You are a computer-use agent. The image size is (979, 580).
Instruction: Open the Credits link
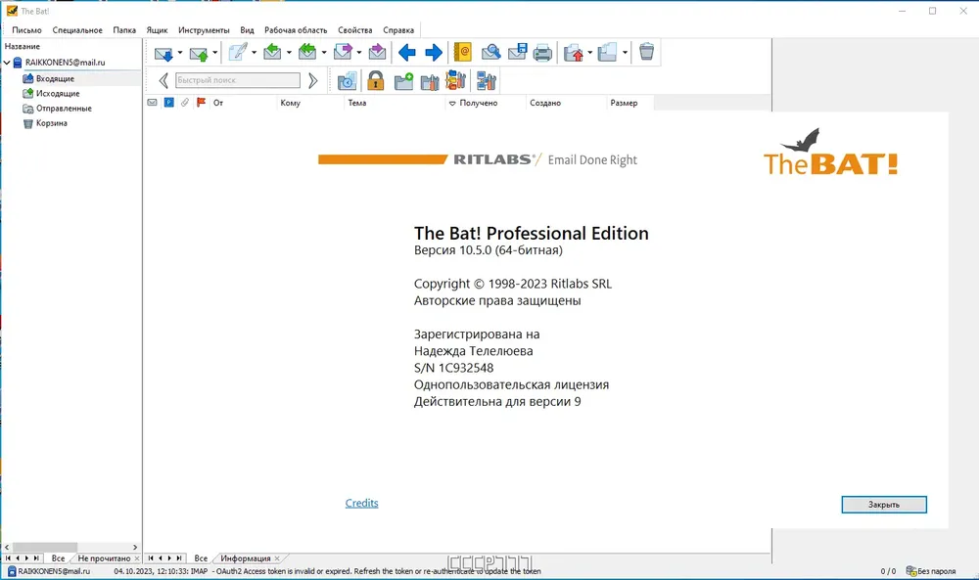pyautogui.click(x=361, y=503)
